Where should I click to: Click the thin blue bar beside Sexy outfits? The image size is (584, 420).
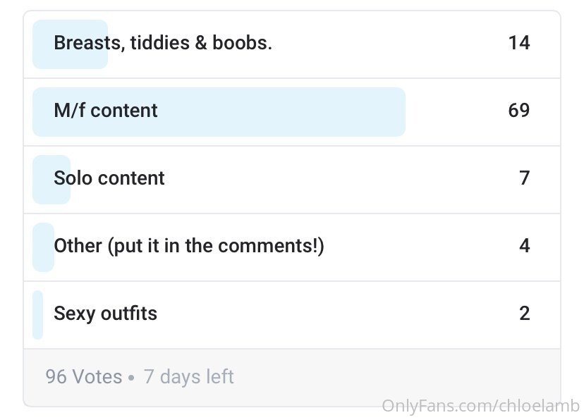37,315
